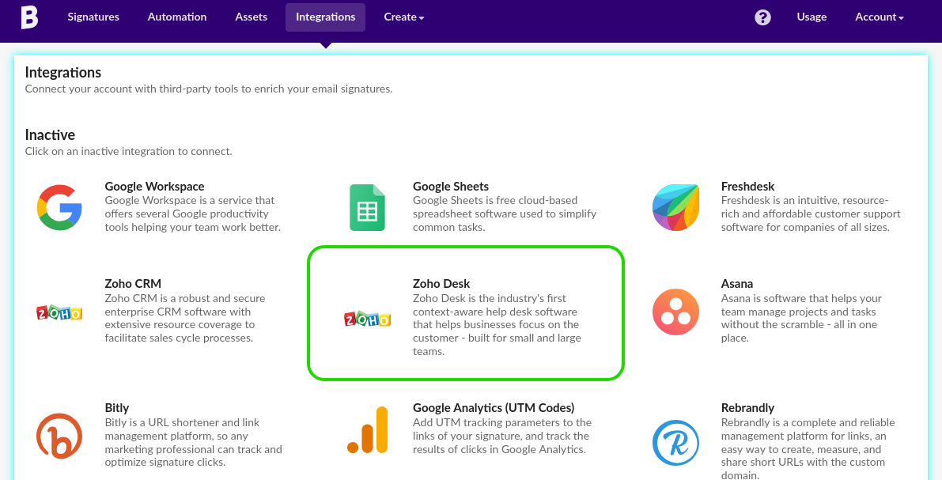Viewport: 942px width, 480px height.
Task: Click the Google Workspace logo
Action: (59, 208)
